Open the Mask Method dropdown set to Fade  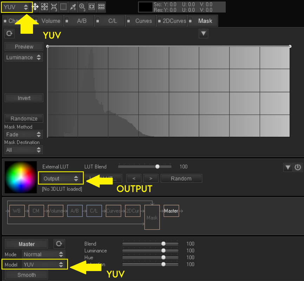pos(24,134)
